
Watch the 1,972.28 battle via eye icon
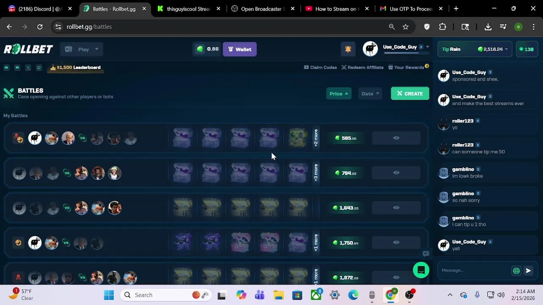click(x=396, y=277)
